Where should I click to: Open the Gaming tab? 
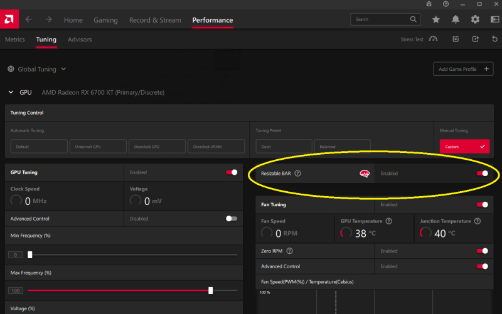point(105,20)
